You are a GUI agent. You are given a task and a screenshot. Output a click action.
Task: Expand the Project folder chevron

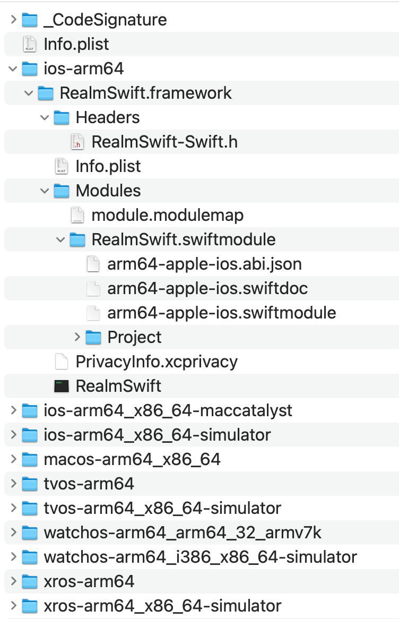[77, 337]
